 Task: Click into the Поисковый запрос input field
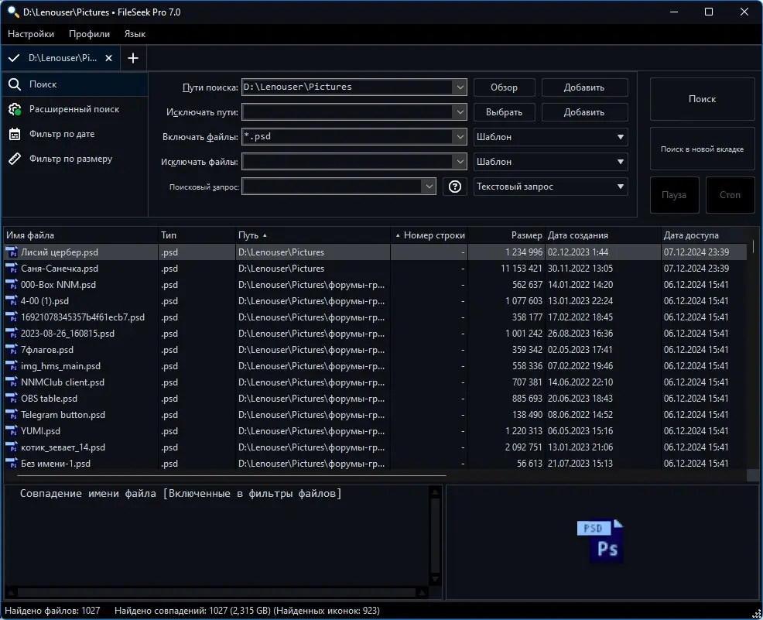coord(332,187)
